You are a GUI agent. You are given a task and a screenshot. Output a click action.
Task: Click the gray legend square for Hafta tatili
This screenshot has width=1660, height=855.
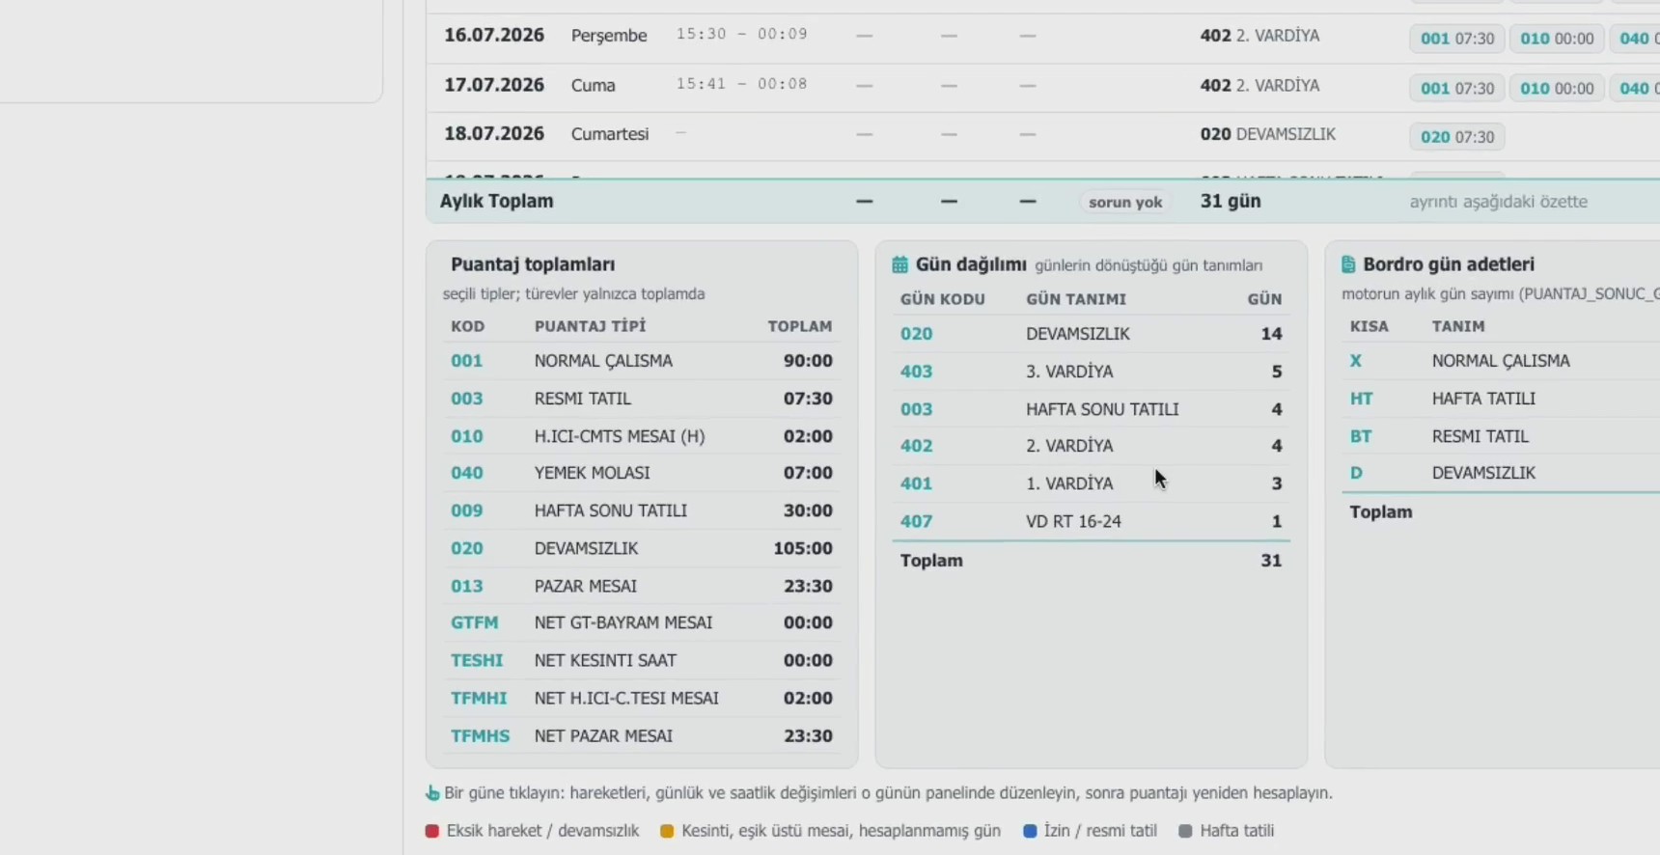coord(1185,831)
